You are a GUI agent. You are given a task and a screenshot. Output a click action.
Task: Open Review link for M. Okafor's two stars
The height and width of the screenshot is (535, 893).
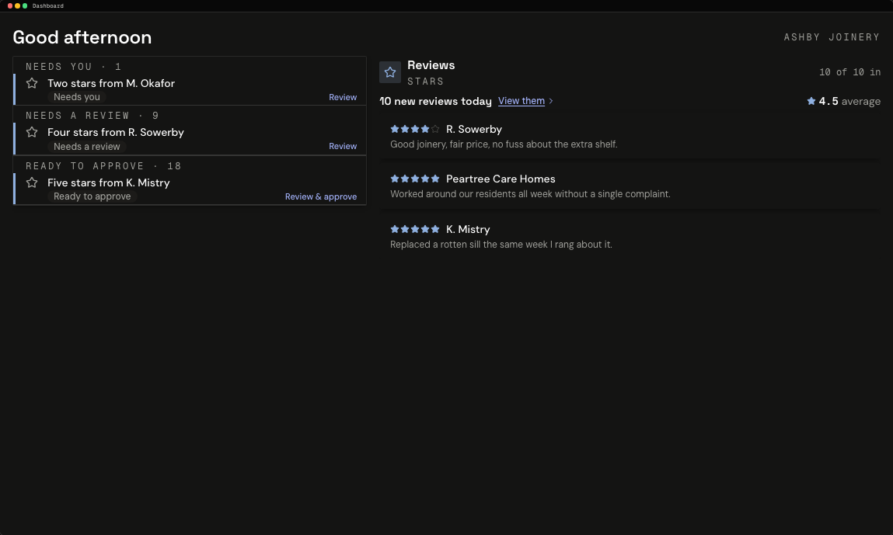click(343, 97)
